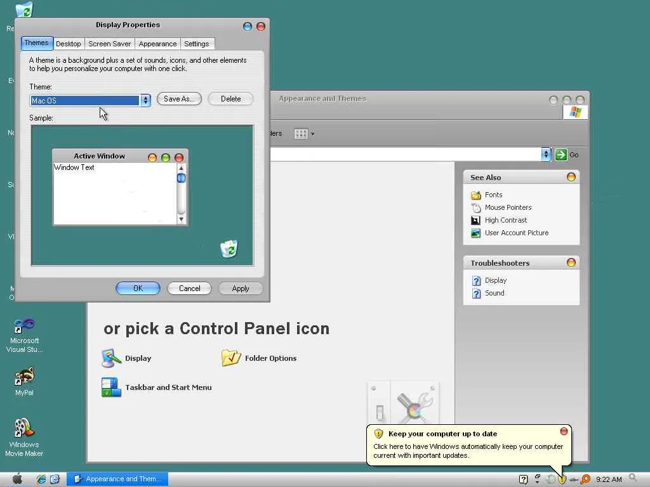Cancel the Display Properties dialog
Image resolution: width=650 pixels, height=487 pixels.
tap(189, 289)
